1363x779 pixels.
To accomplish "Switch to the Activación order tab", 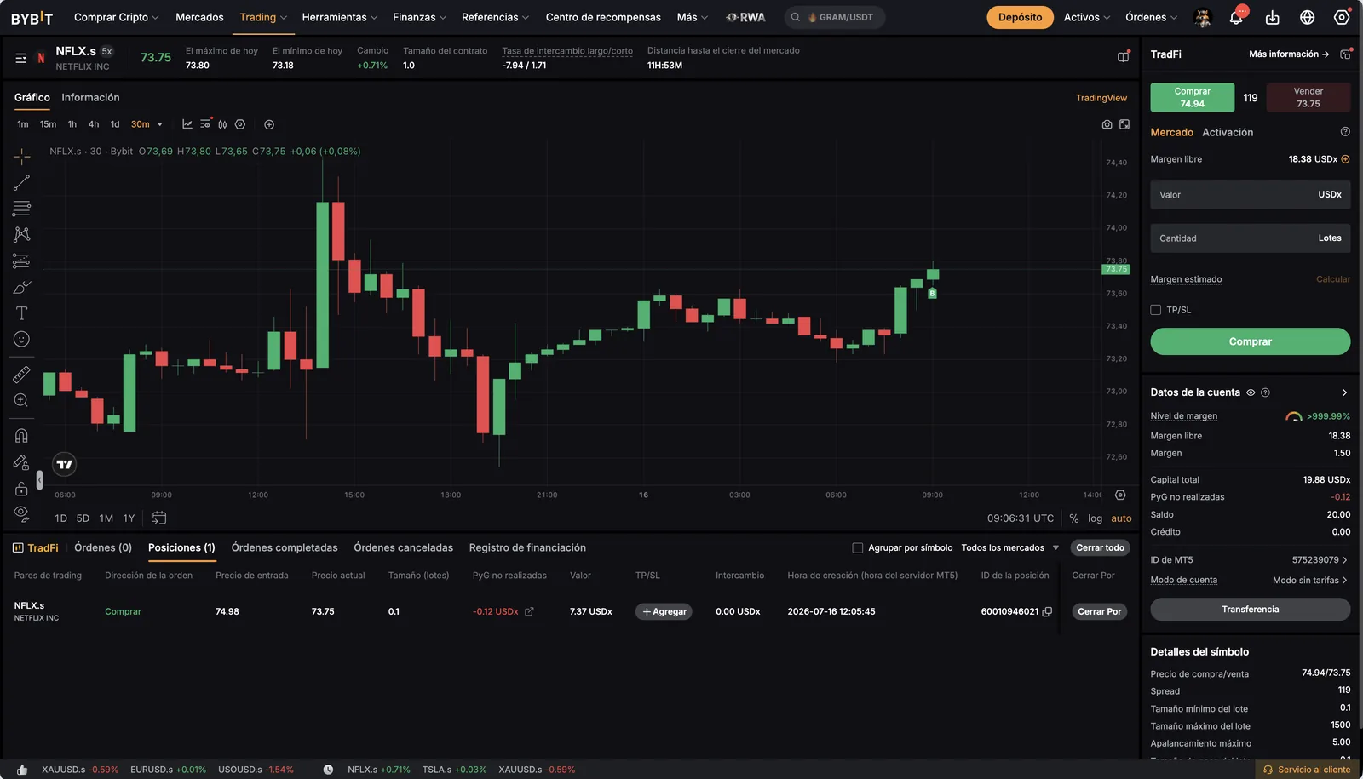I will point(1228,132).
